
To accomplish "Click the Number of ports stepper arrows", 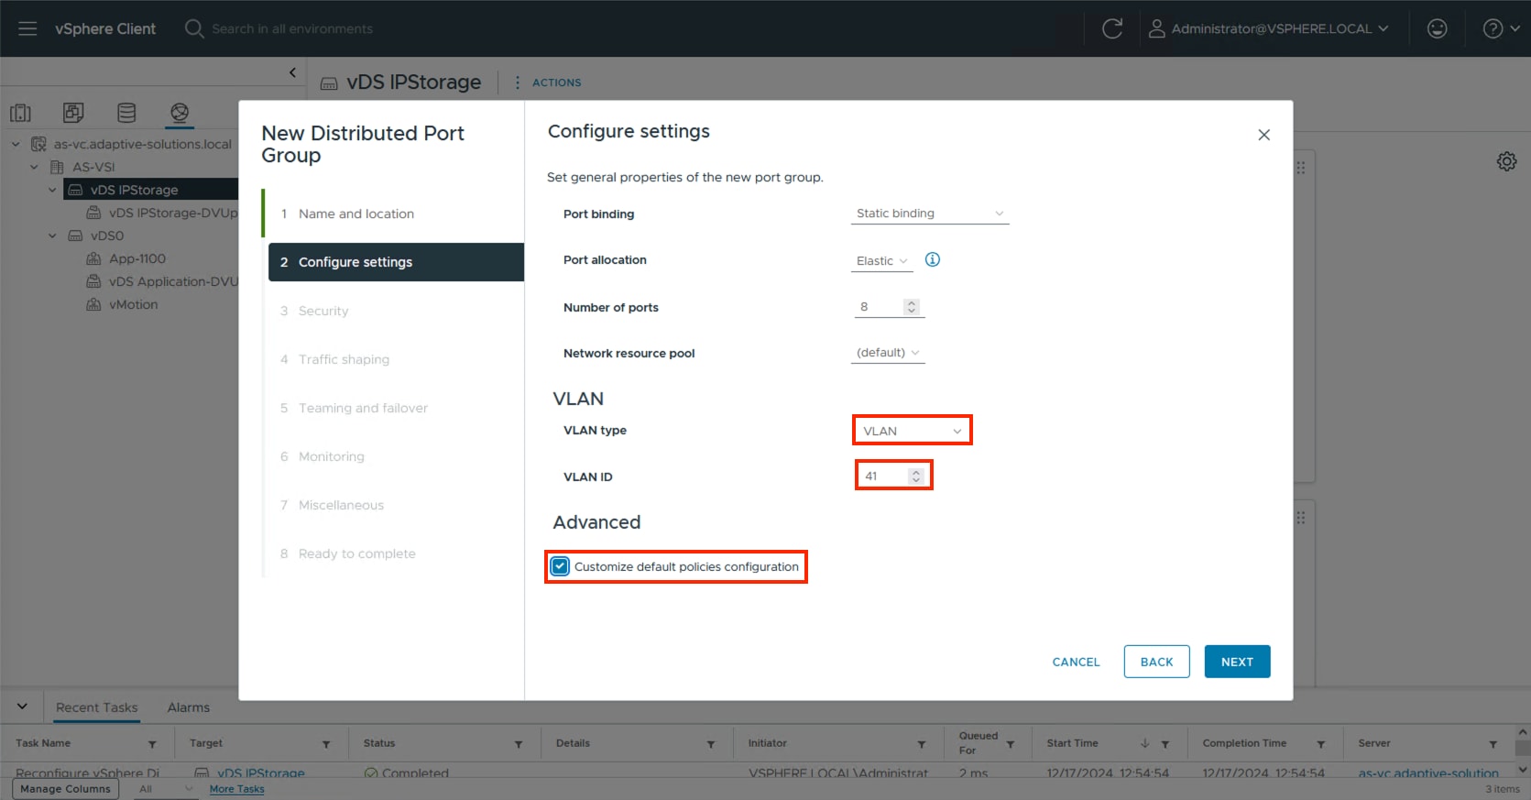I will (x=912, y=307).
